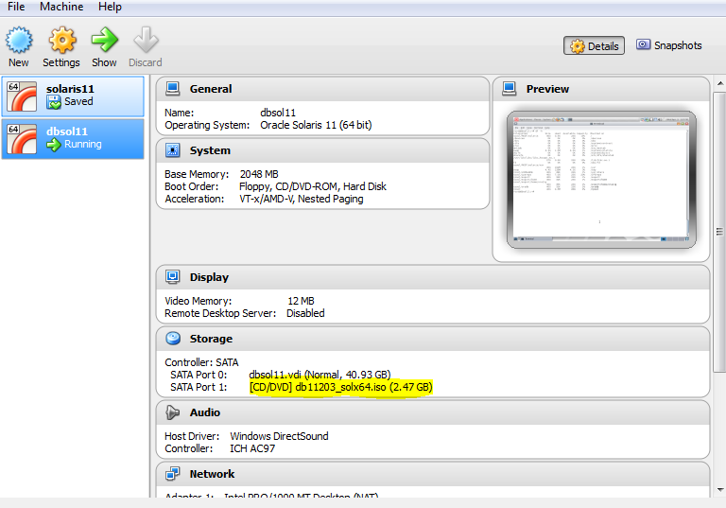Click the name value dbsol11 in General
Screen dimensions: 726x508
pyautogui.click(x=278, y=113)
